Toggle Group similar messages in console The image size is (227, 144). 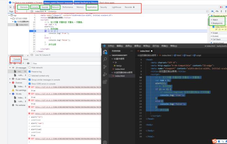(30, 79)
